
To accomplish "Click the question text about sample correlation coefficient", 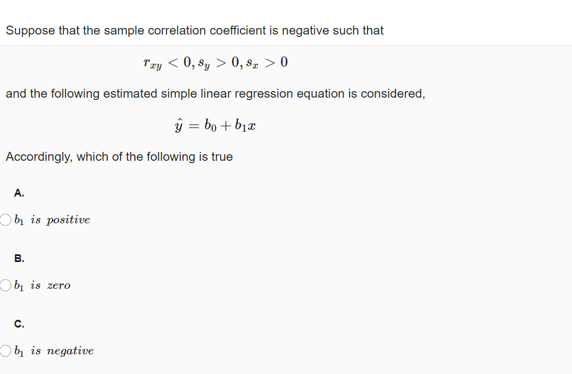I will coord(194,30).
